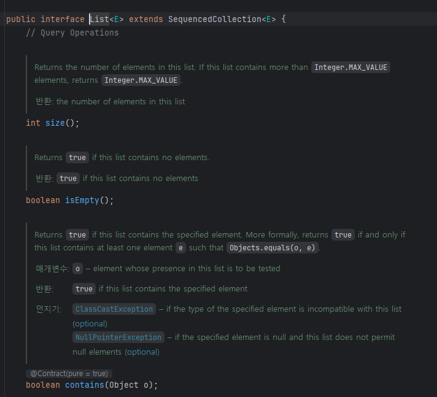Viewport: 437px width, 397px height.
Task: Click 'the number of elements in this list' return text
Action: (121, 101)
